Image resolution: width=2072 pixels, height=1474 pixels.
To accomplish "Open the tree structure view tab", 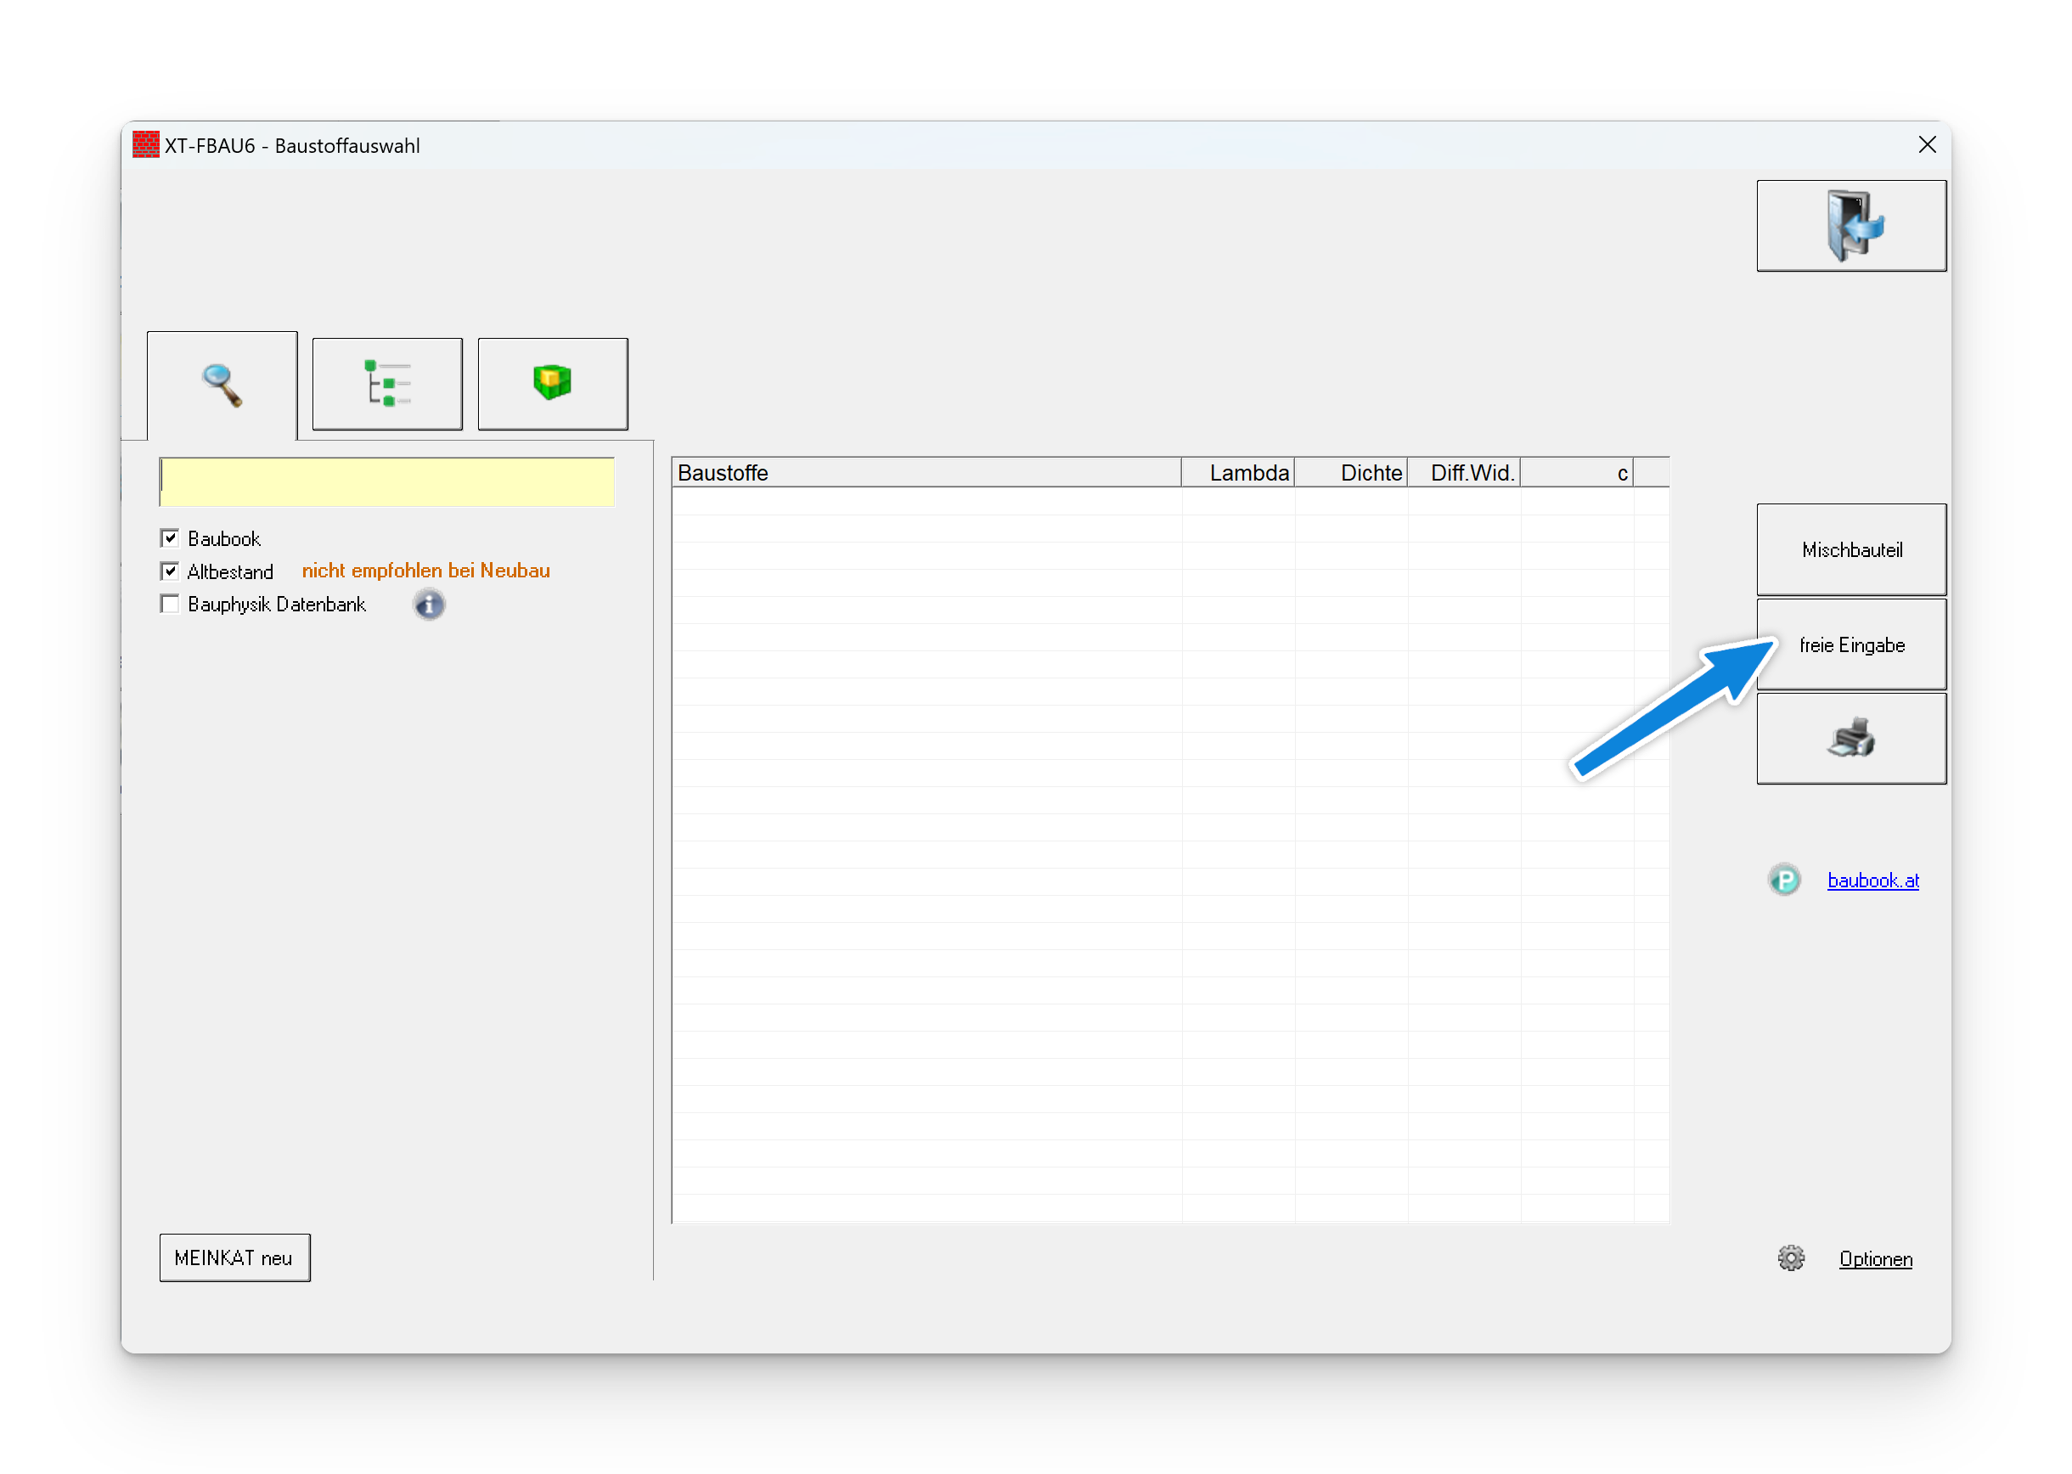I will click(387, 384).
